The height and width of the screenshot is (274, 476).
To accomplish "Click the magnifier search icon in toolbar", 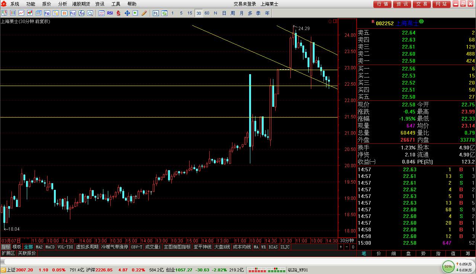I will pos(90,13).
